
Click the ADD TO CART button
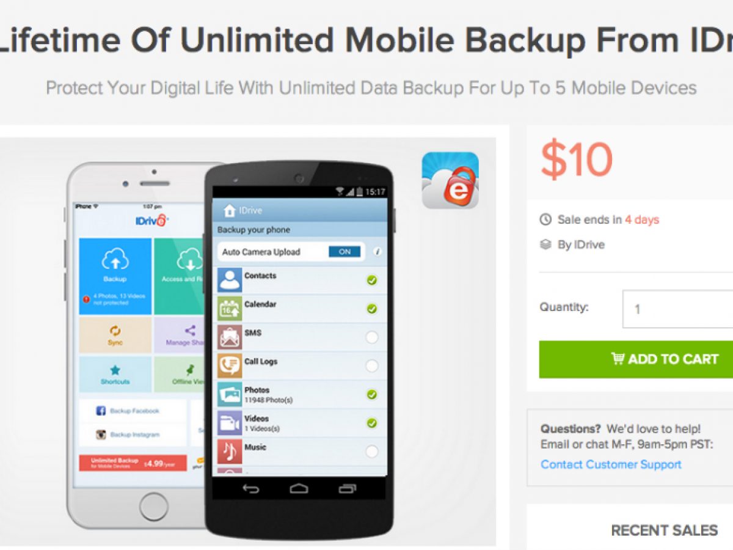pyautogui.click(x=636, y=359)
